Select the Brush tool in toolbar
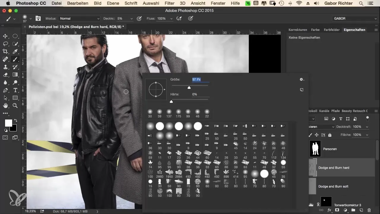The height and width of the screenshot is (214, 380). coord(15,59)
